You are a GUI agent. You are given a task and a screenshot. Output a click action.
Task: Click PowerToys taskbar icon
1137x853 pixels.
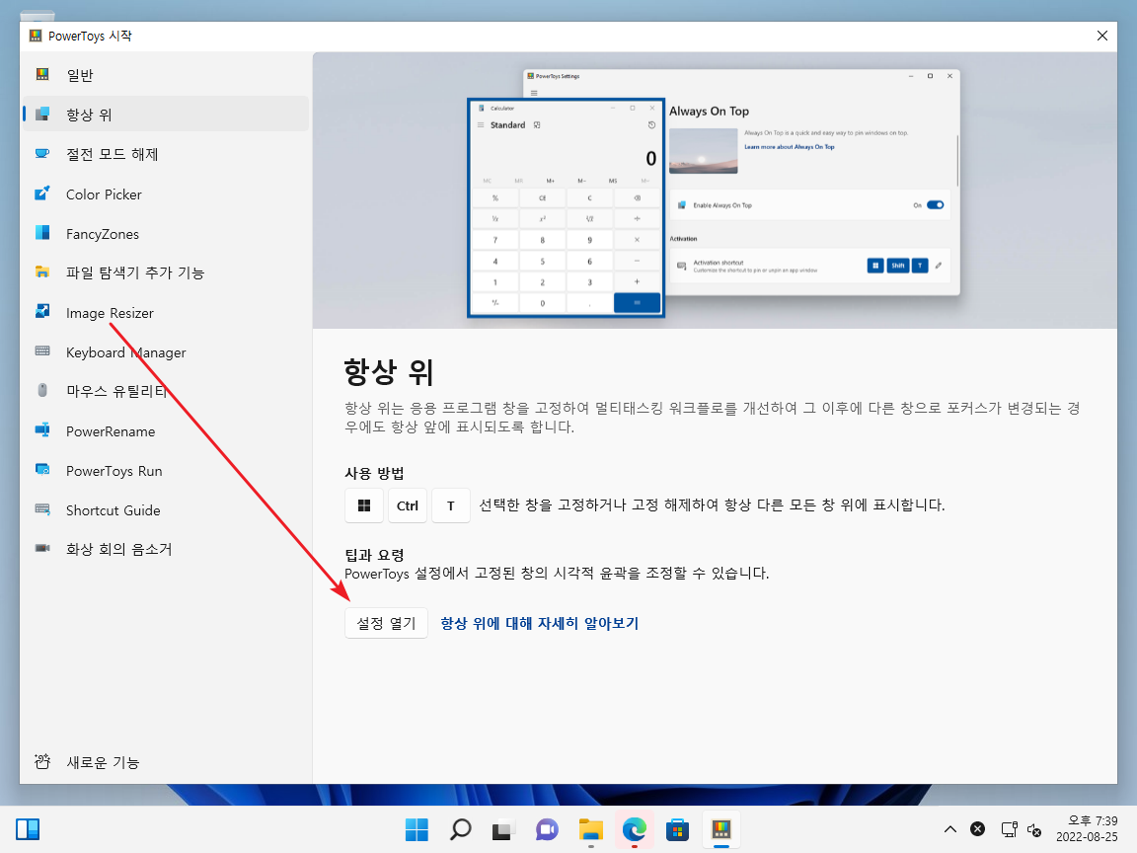point(720,829)
